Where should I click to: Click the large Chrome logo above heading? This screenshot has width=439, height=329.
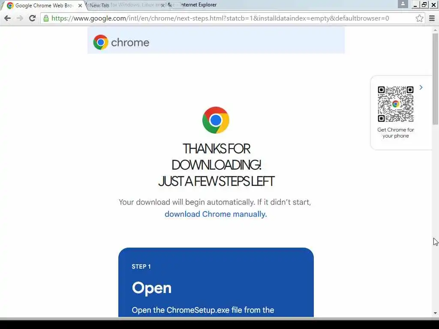click(x=216, y=120)
